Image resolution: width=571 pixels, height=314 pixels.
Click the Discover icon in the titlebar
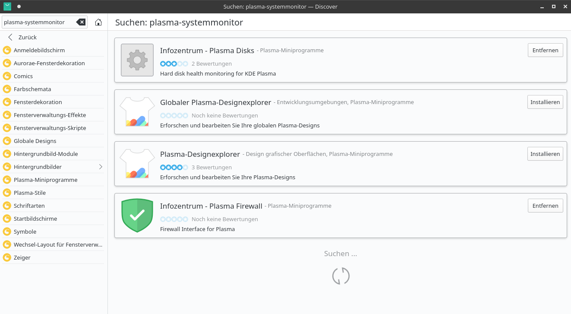pos(6,6)
